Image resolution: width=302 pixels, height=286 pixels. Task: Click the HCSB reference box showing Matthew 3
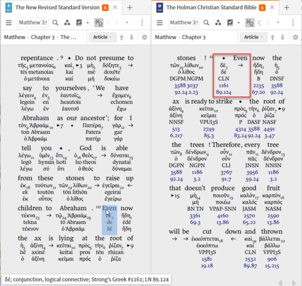[x=184, y=23]
